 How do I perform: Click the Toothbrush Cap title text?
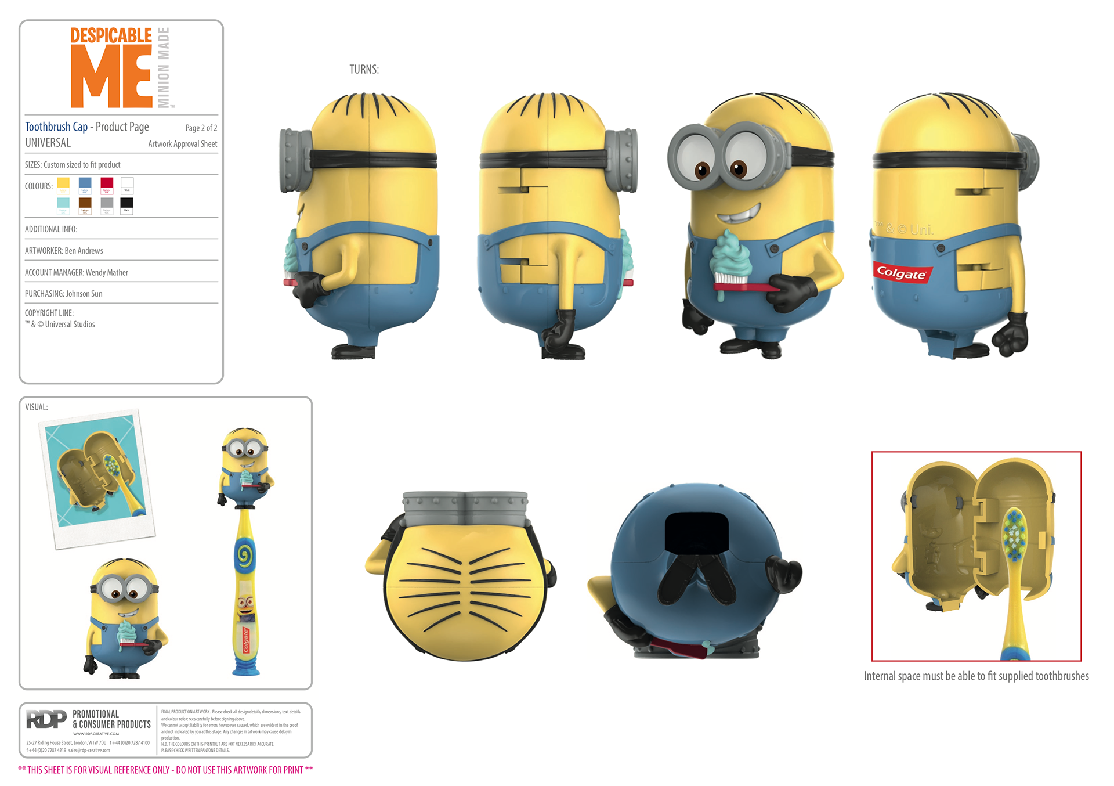click(x=56, y=127)
